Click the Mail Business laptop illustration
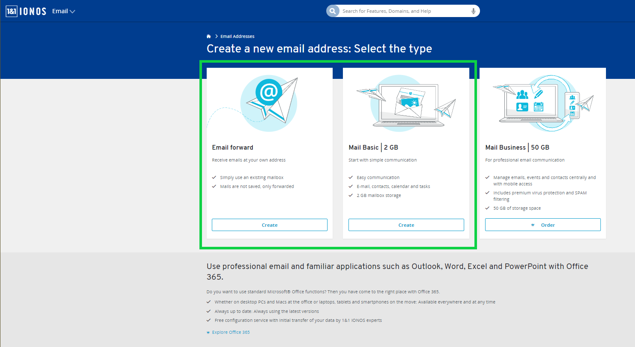Image resolution: width=635 pixels, height=347 pixels. (543, 103)
